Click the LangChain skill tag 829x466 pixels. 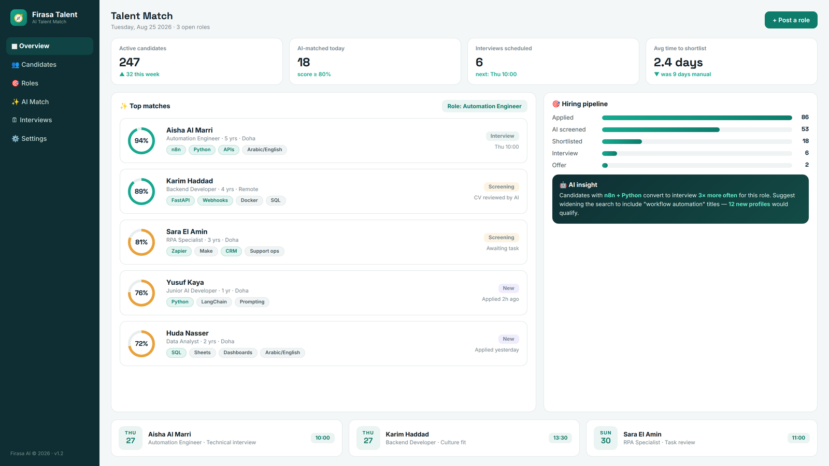[214, 302]
